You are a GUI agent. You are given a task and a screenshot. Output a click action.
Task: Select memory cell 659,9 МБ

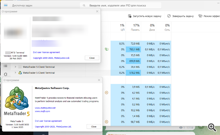pos(133,61)
